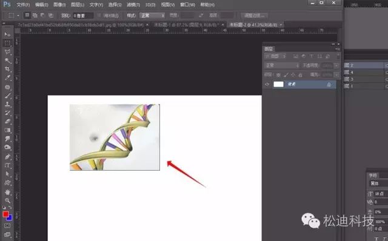Select the Crop tool
Viewport: 388px width, 241px height.
tap(7, 69)
